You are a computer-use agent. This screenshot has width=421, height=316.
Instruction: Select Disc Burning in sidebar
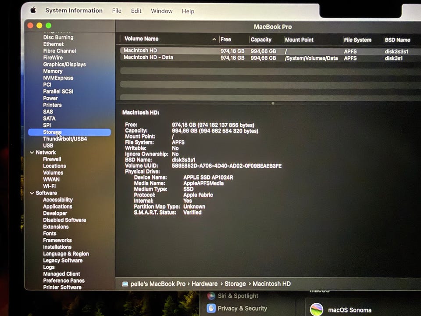[x=58, y=37]
